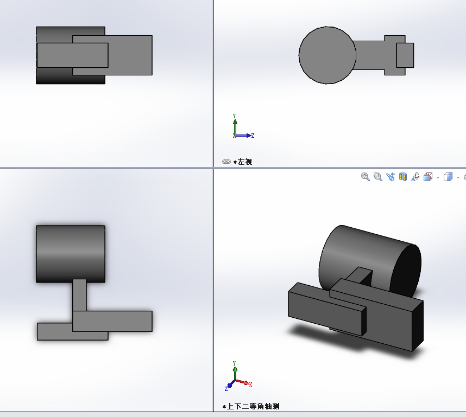Click the Zoom to Fit icon
Viewport: 466px width, 417px height.
[x=366, y=177]
